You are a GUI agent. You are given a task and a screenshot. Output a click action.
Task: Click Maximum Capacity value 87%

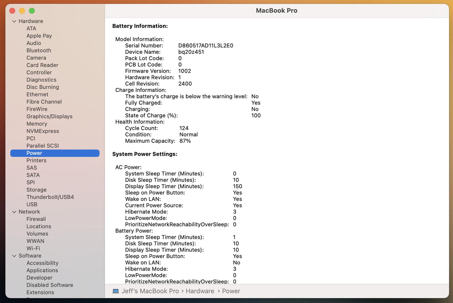tap(185, 141)
